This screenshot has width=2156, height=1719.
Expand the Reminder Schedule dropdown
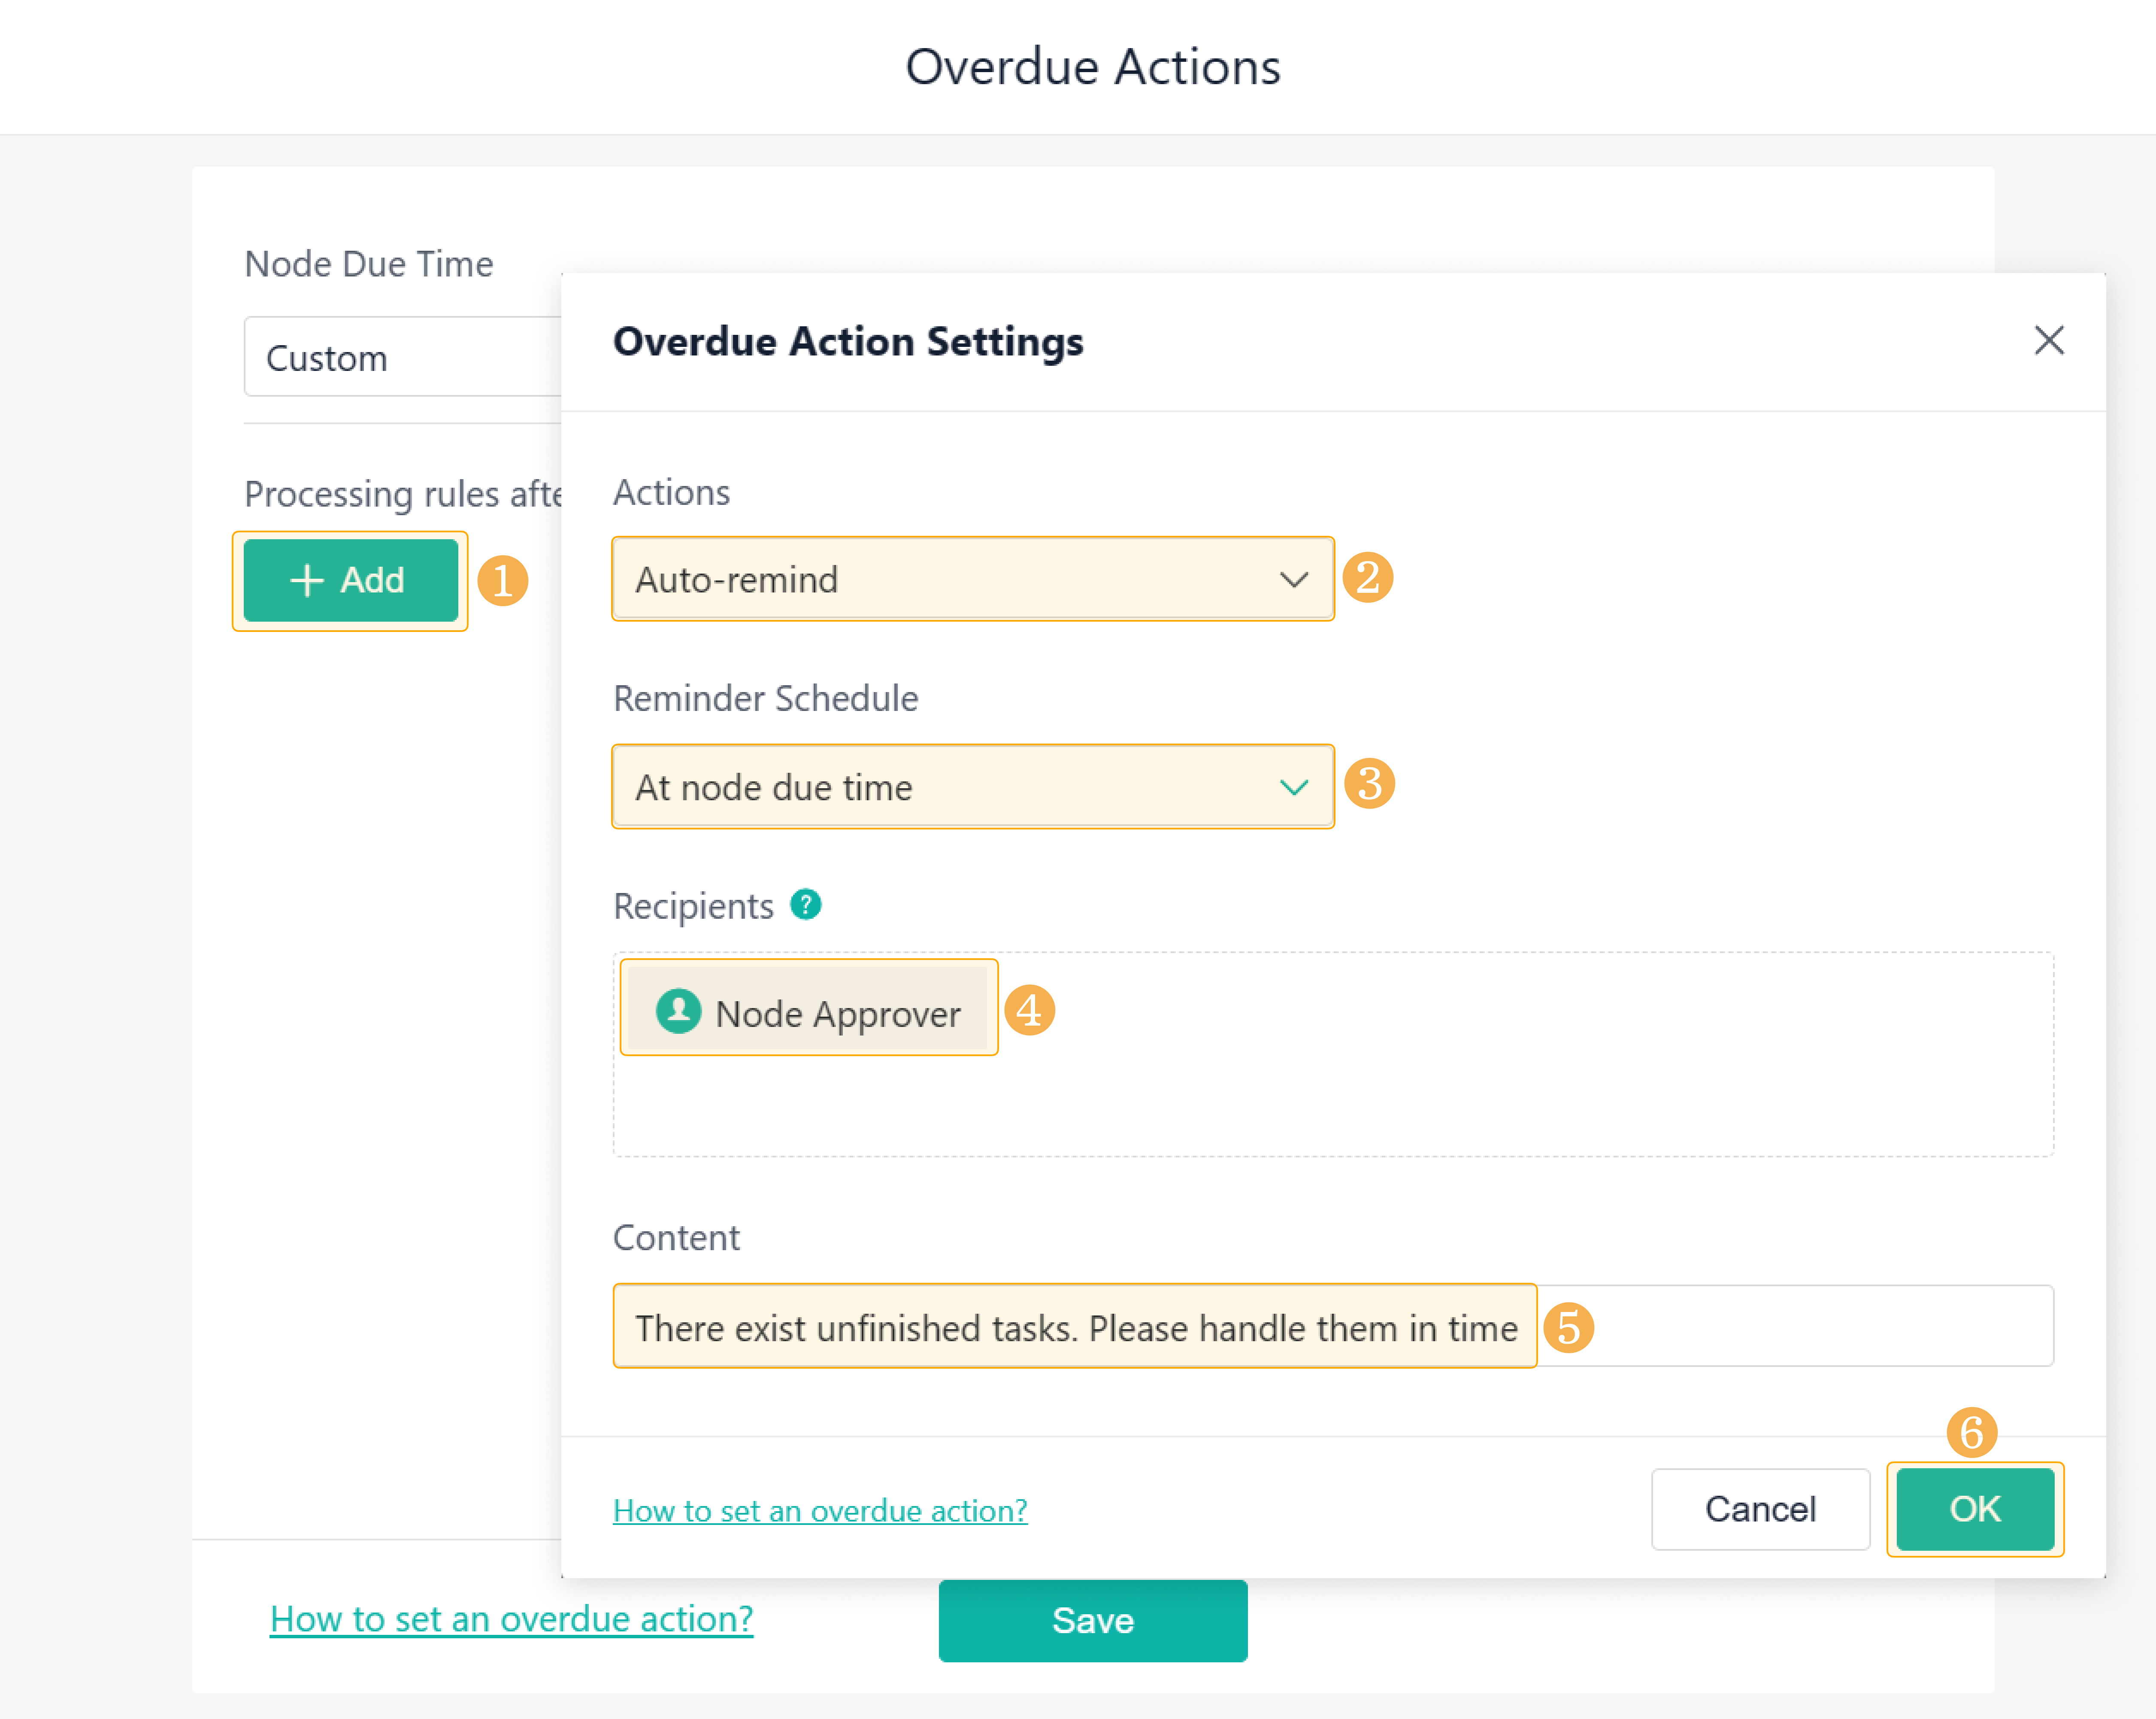tap(972, 787)
